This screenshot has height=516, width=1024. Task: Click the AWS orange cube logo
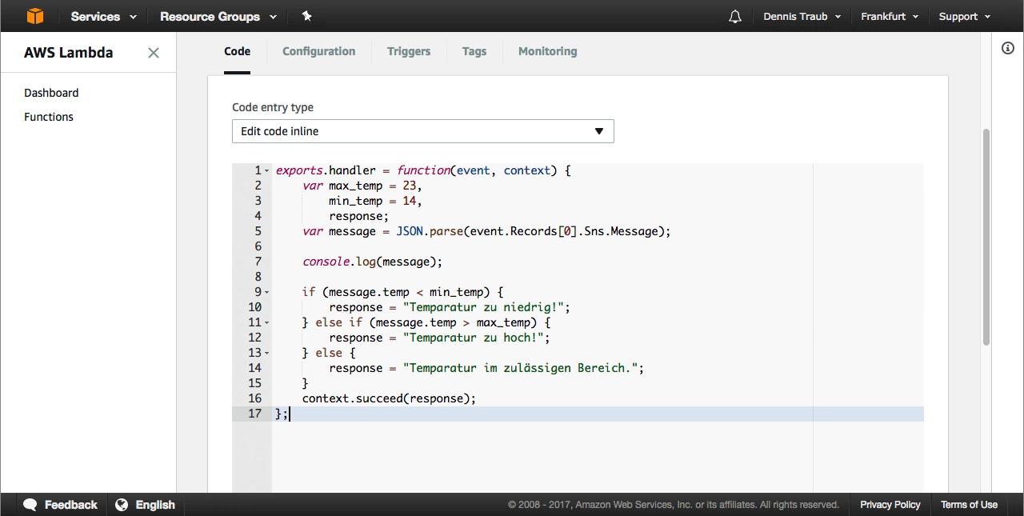point(34,16)
